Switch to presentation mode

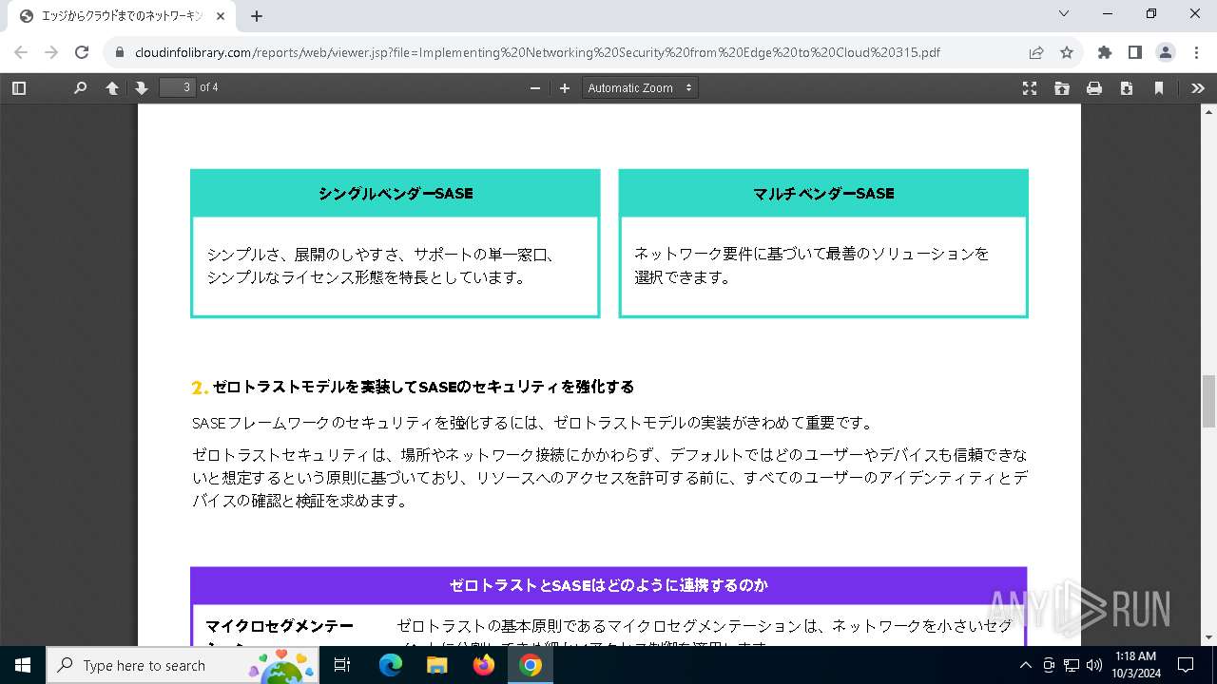click(x=1030, y=87)
